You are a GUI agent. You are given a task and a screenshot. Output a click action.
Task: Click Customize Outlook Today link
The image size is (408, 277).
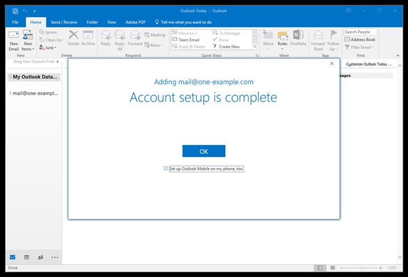[x=369, y=64]
